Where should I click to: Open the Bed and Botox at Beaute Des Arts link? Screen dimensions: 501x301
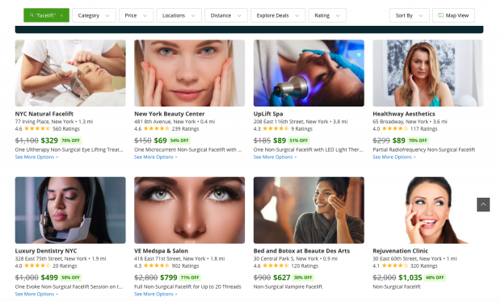coord(301,251)
